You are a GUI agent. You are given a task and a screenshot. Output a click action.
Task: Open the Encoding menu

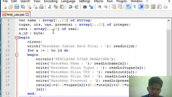[51, 1]
